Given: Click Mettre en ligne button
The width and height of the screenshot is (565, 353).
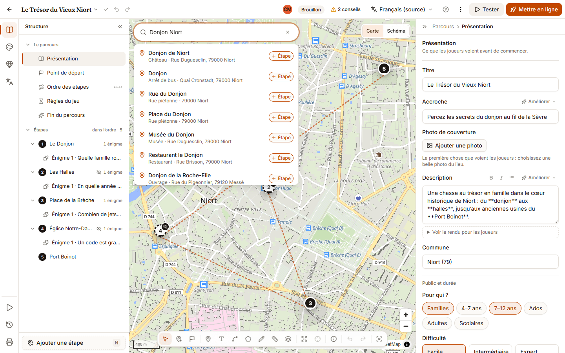Looking at the screenshot, I should click(534, 9).
